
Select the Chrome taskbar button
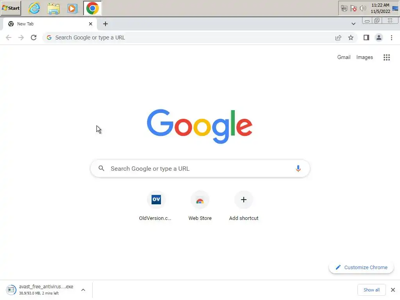pos(92,8)
